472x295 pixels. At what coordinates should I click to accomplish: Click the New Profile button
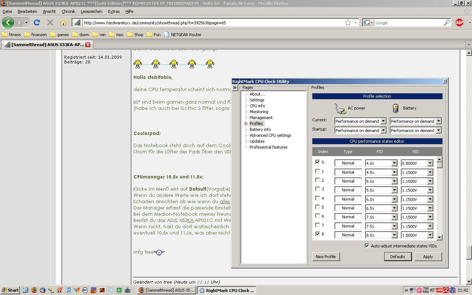326,257
